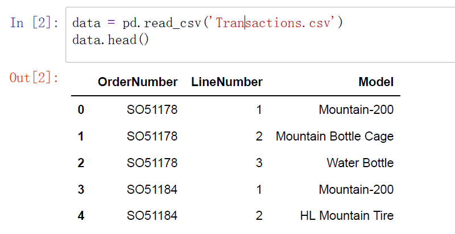Click Mountain-200 in the first data row
The image size is (455, 234).
tap(356, 110)
